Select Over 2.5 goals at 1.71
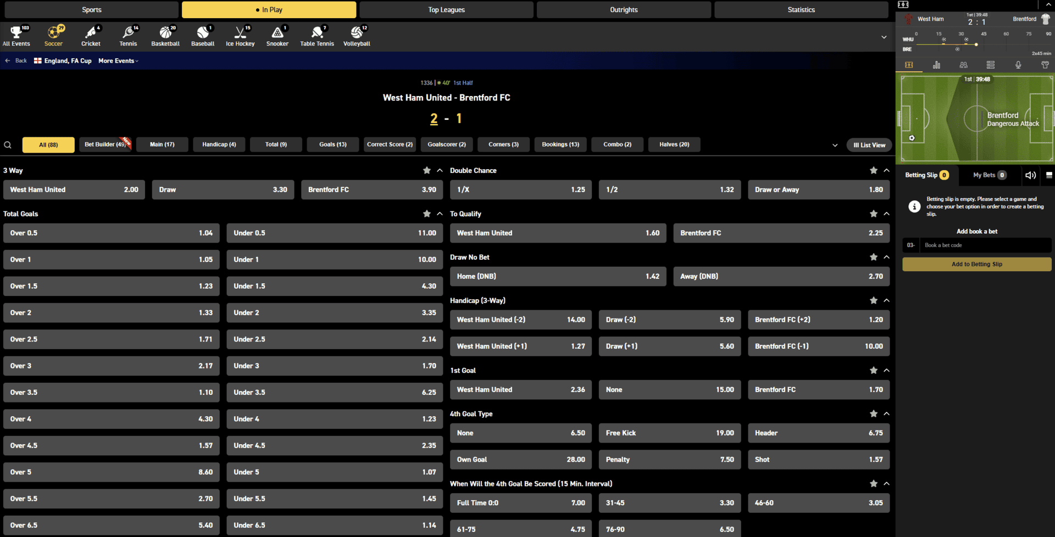This screenshot has width=1055, height=537. click(112, 339)
